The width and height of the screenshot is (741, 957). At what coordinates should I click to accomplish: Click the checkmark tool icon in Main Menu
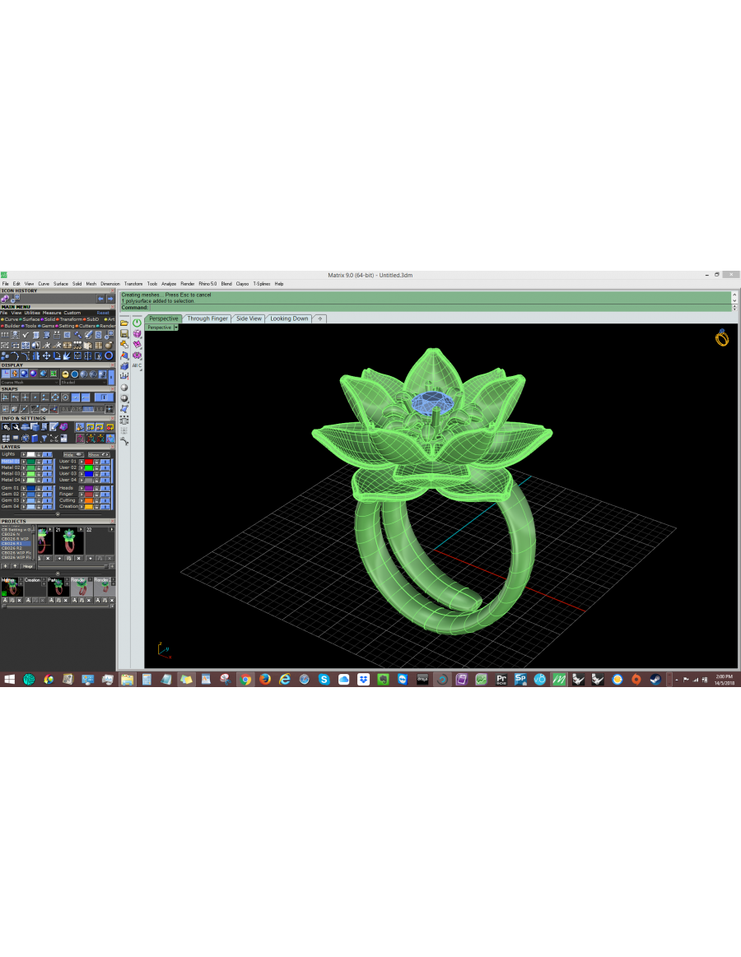tap(26, 335)
